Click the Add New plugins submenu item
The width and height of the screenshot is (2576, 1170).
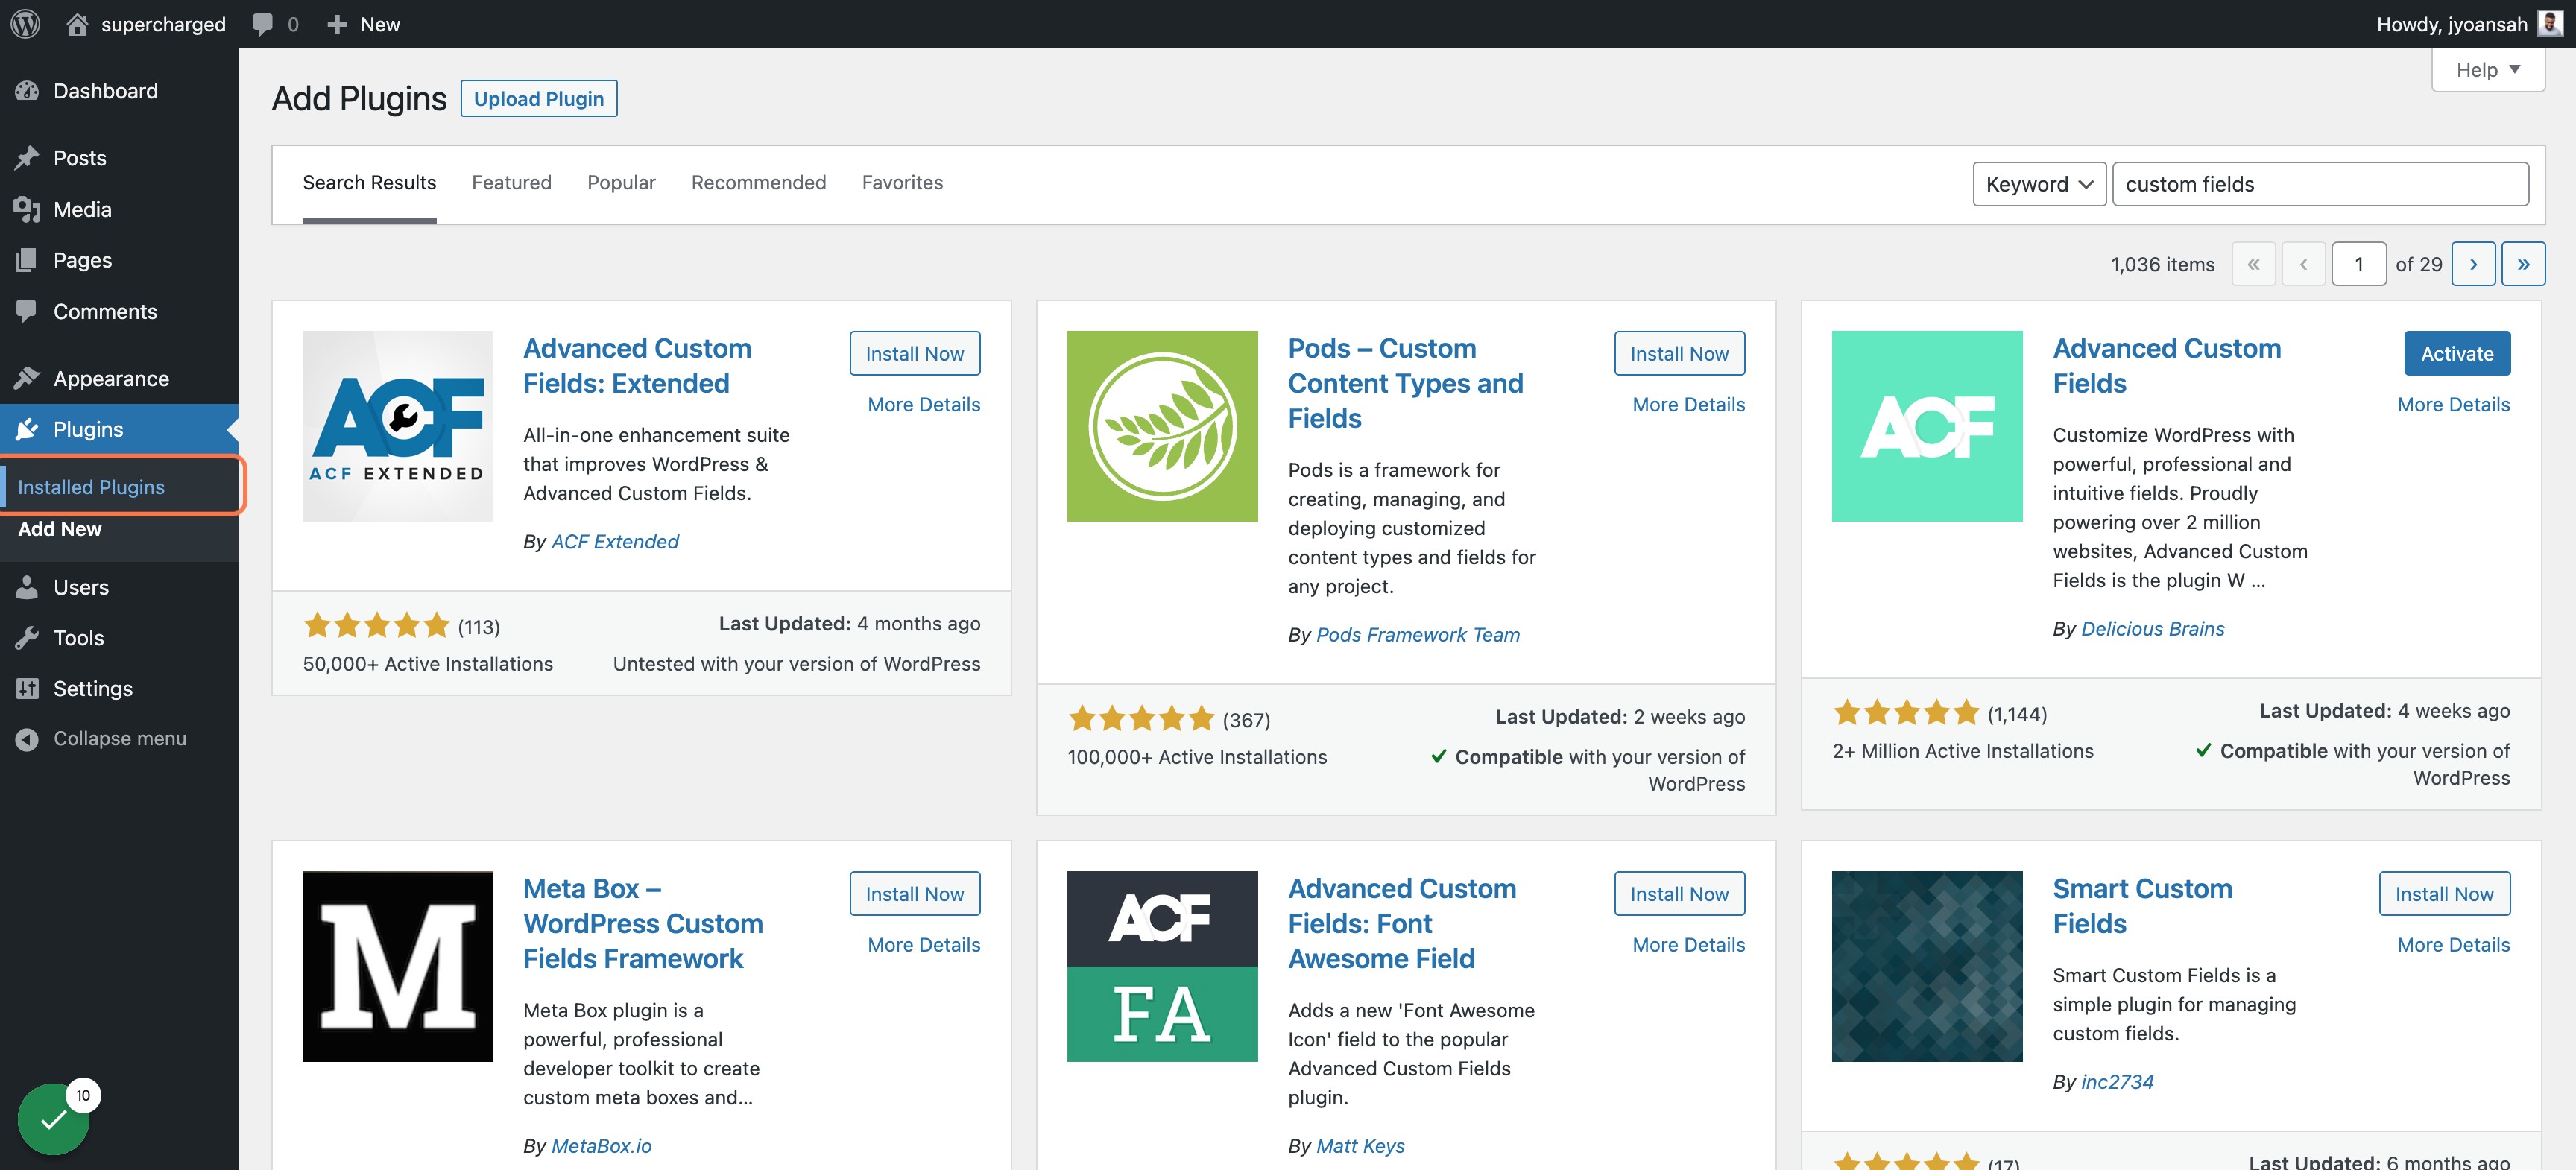[x=60, y=528]
